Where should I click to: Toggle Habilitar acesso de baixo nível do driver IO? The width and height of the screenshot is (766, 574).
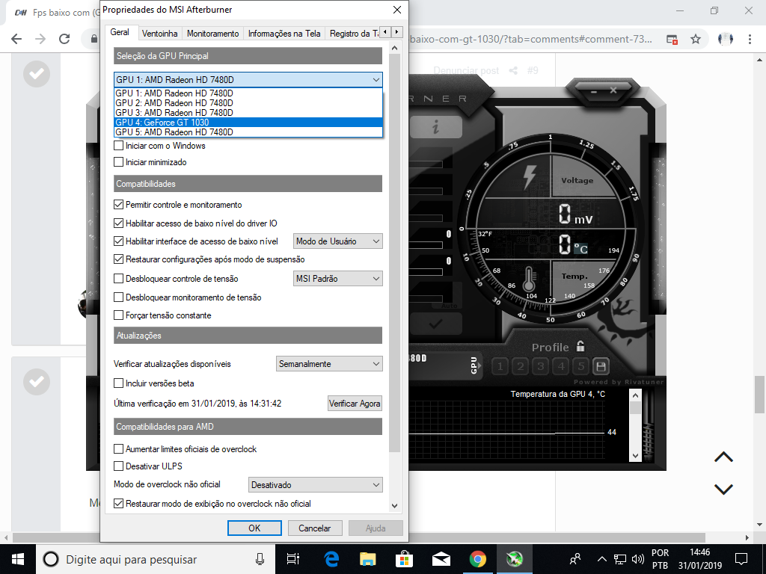point(118,223)
